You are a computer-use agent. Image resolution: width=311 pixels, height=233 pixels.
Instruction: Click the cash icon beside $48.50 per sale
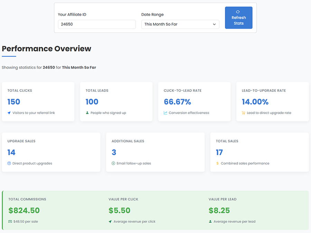point(10,222)
